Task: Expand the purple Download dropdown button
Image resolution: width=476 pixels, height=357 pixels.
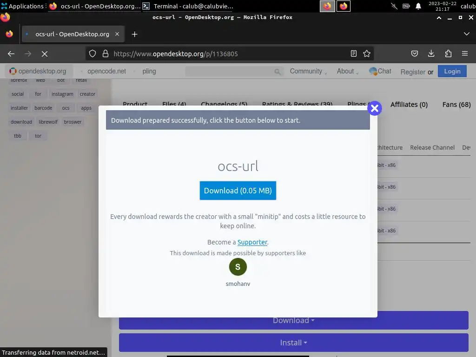Action: click(294, 320)
